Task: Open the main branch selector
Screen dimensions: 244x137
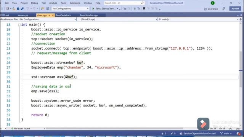Action: point(226,134)
